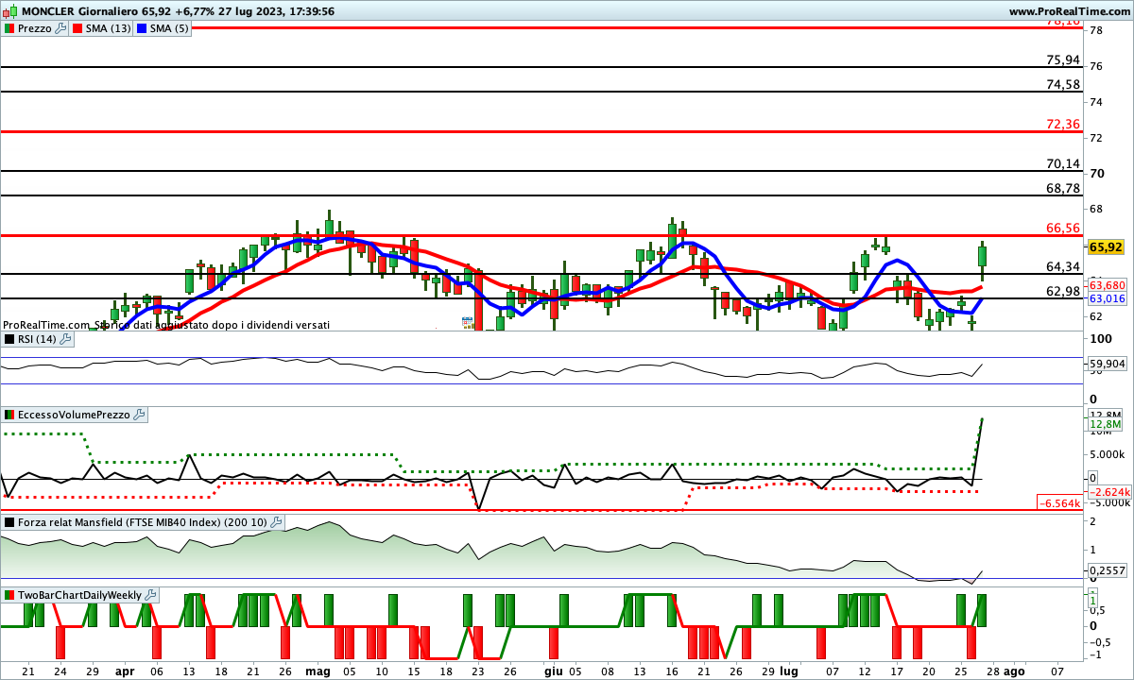1134x680 pixels.
Task: Click the mag month label on time axis
Action: click(318, 670)
